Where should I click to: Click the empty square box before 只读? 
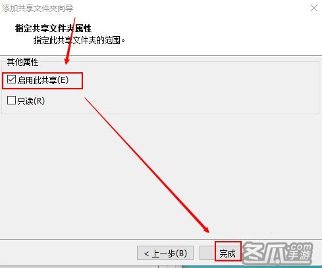pos(11,100)
